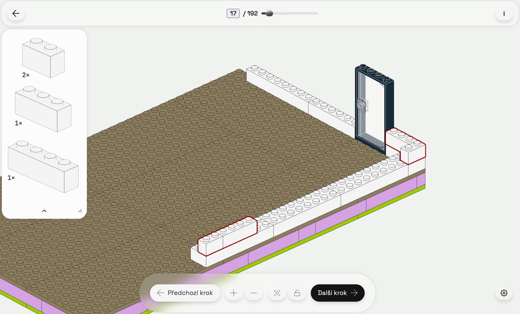The width and height of the screenshot is (520, 314).
Task: Recenter the view with the focus icon
Action: (277, 293)
